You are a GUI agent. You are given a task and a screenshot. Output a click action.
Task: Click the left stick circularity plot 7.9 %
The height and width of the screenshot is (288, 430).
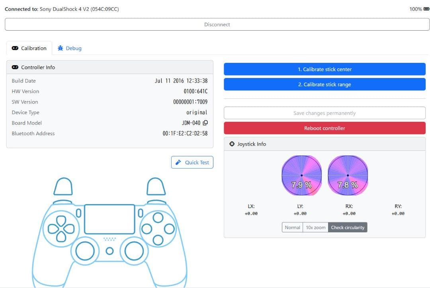302,175
